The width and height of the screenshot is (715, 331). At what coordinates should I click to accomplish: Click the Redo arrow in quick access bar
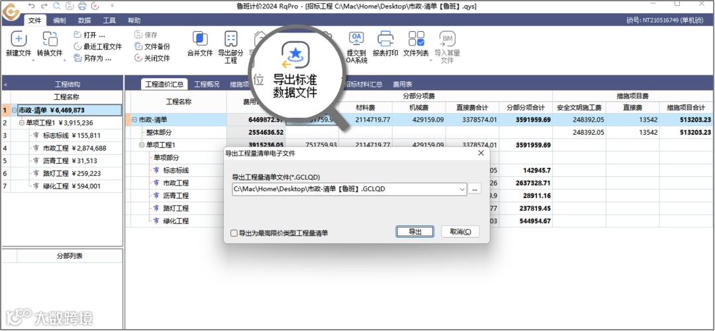[44, 6]
